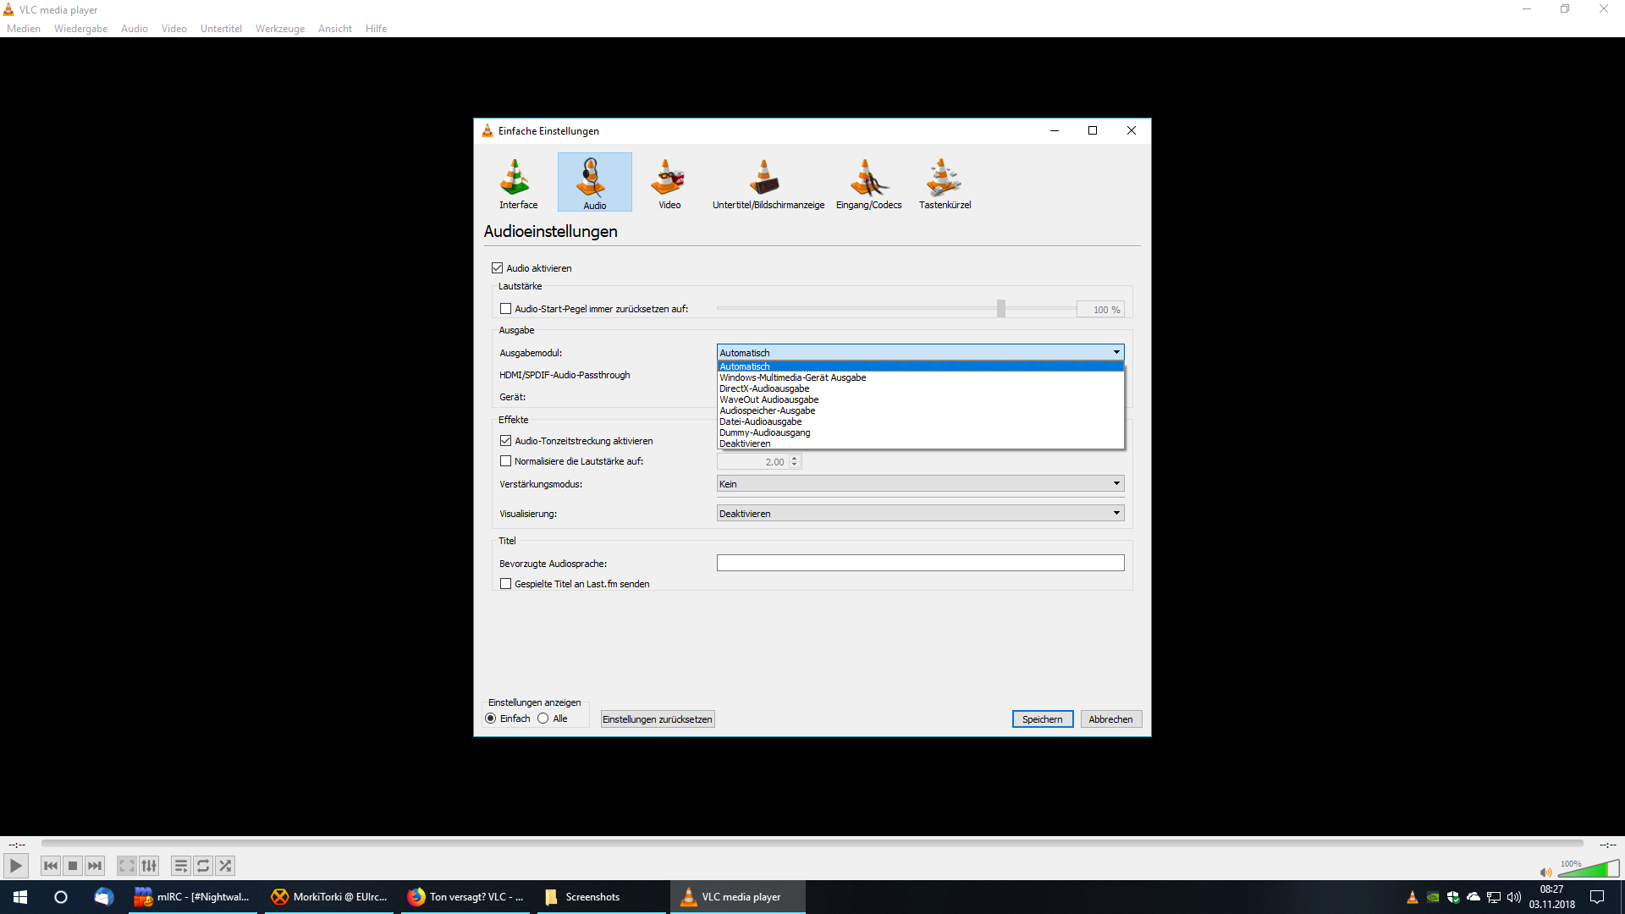The width and height of the screenshot is (1625, 914).
Task: Open the Ansicht menu
Action: click(x=335, y=29)
